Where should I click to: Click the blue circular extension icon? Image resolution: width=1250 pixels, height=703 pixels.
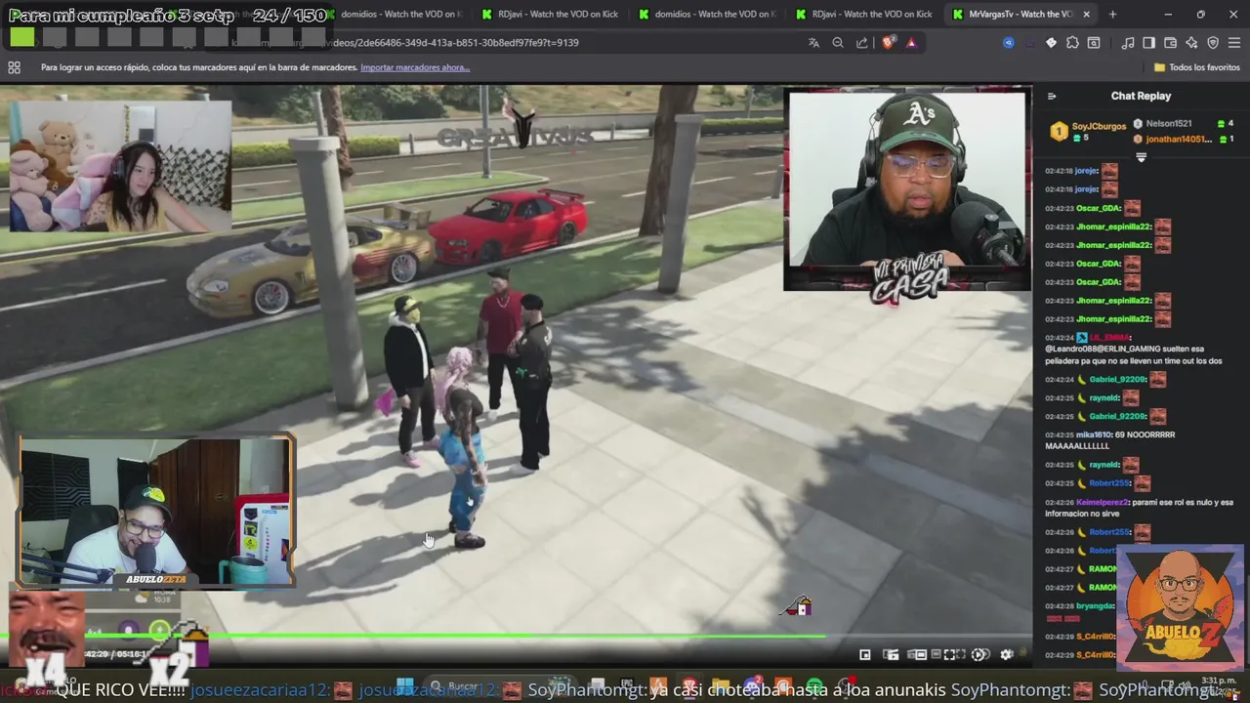pyautogui.click(x=1009, y=43)
